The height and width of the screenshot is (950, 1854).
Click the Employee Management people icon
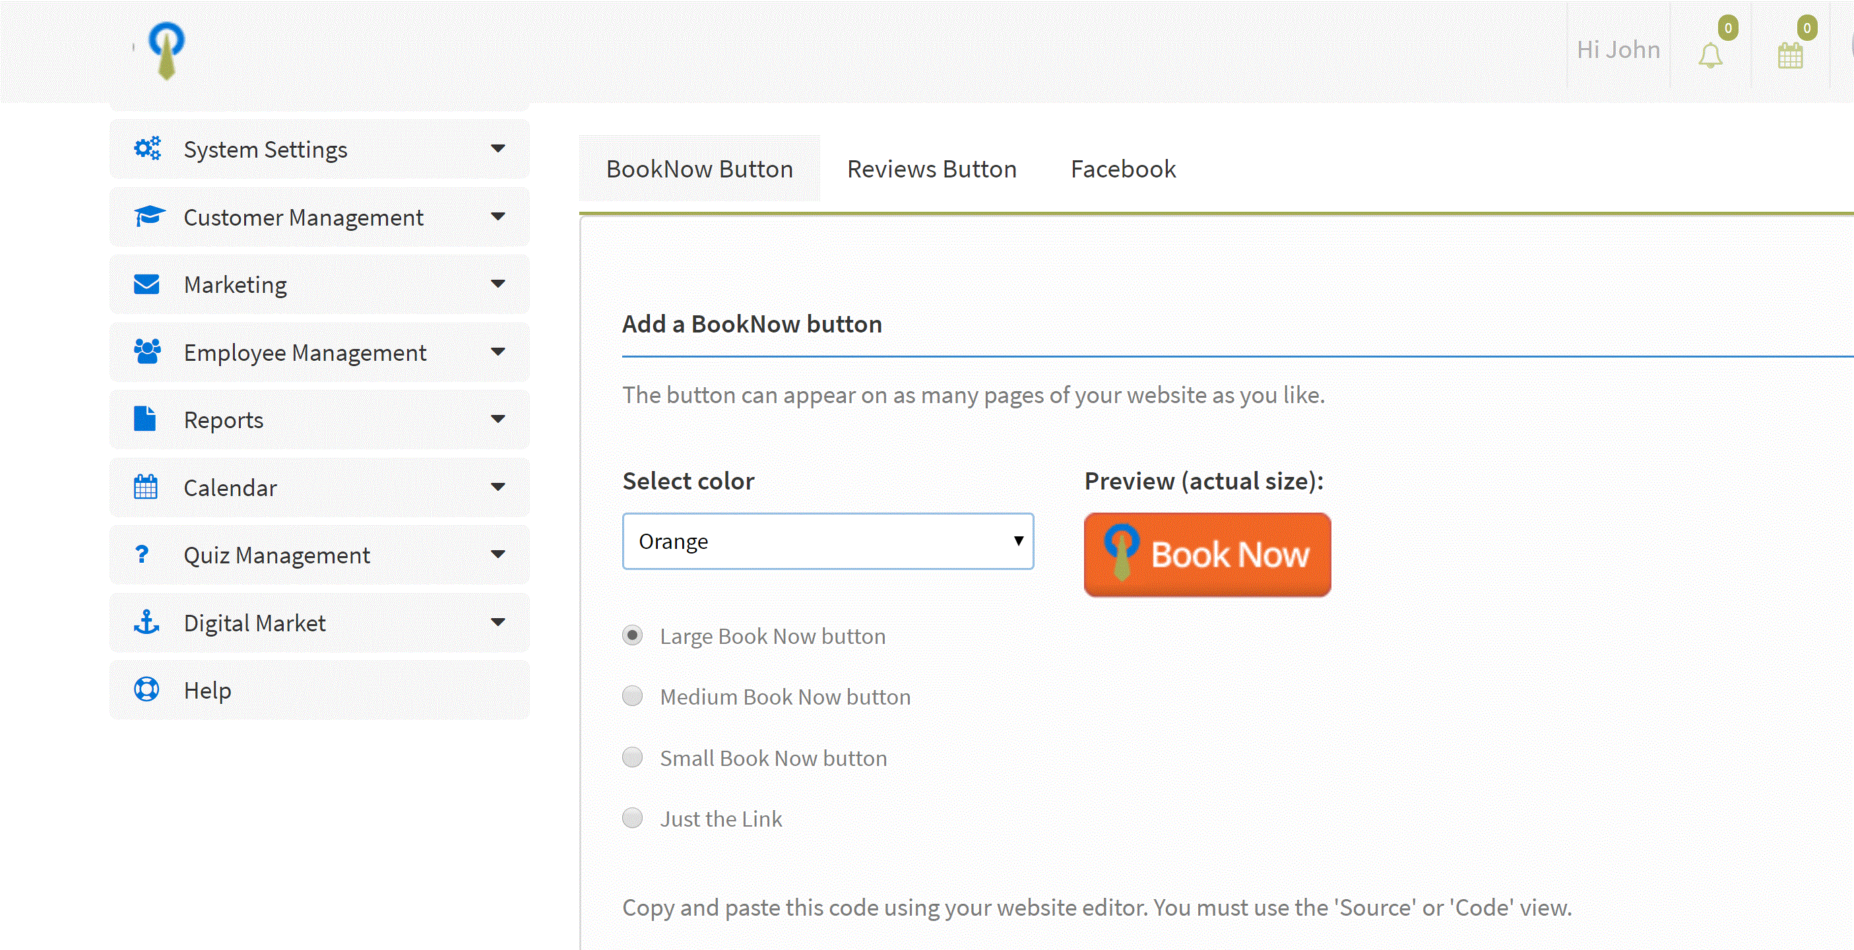pyautogui.click(x=147, y=352)
